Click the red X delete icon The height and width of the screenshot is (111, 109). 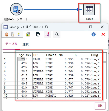coord(103,34)
